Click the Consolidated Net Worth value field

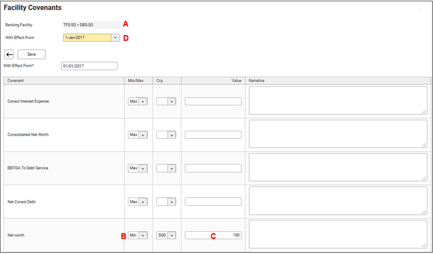[213, 135]
